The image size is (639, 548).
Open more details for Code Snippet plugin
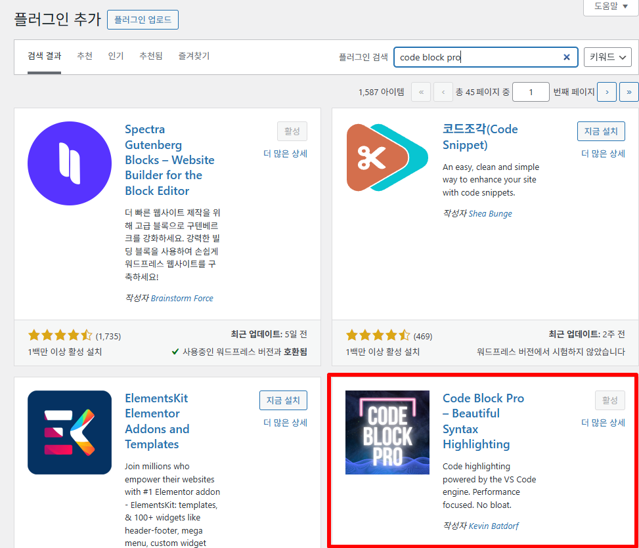[x=603, y=154]
